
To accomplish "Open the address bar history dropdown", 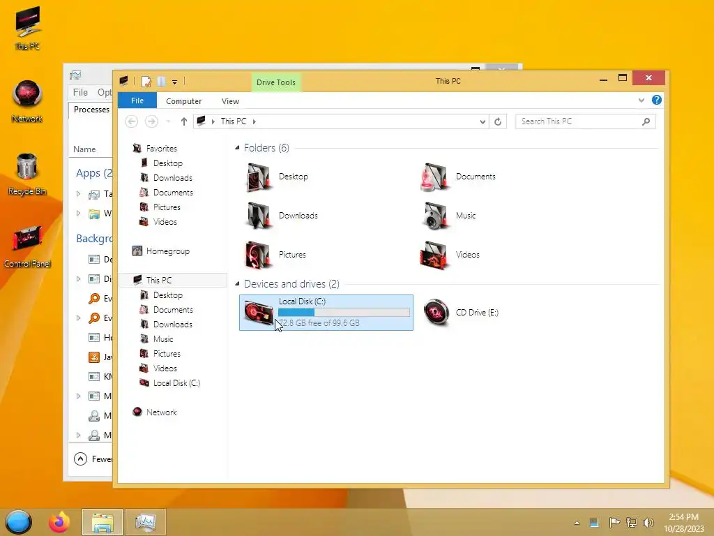I will tap(483, 121).
